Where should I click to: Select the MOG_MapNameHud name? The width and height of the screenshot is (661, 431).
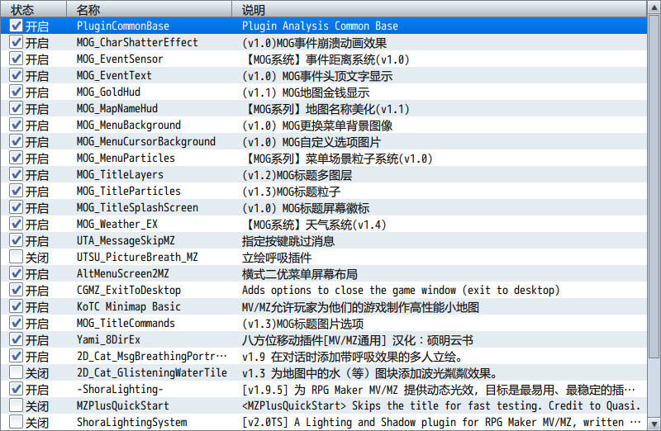117,109
